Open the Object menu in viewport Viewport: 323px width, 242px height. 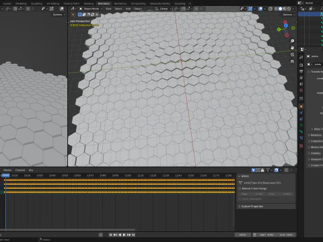138,9
